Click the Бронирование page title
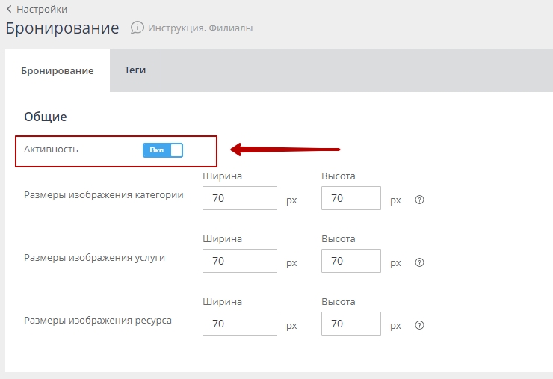The width and height of the screenshot is (553, 379). 62,28
